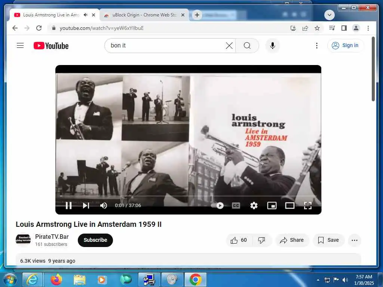The width and height of the screenshot is (383, 287).
Task: Reload the YouTube page
Action: point(39,28)
